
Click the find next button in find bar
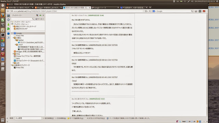pyautogui.click(x=61, y=118)
